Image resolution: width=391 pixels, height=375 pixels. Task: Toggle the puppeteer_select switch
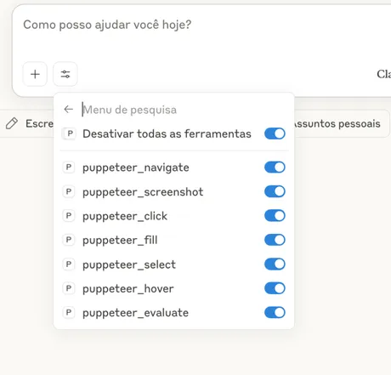pyautogui.click(x=275, y=264)
